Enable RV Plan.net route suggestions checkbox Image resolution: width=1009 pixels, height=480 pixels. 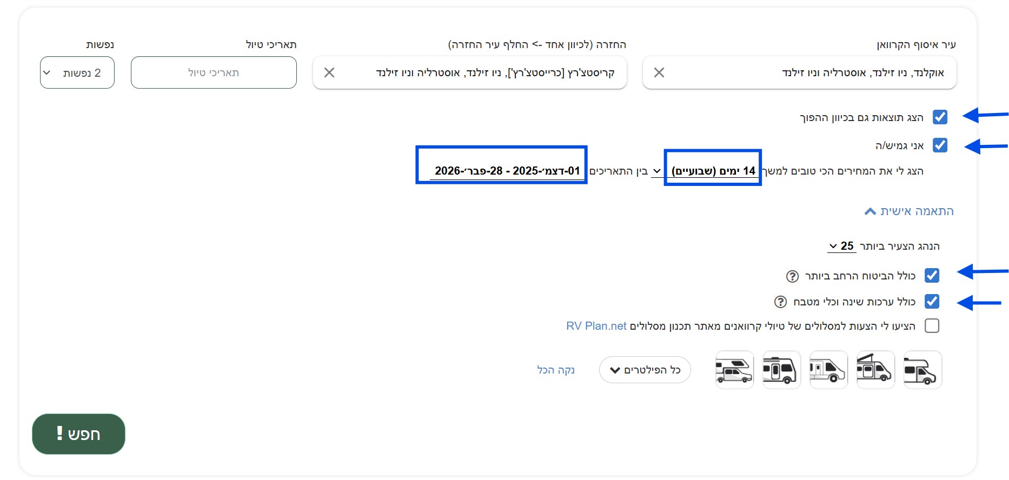pyautogui.click(x=932, y=326)
